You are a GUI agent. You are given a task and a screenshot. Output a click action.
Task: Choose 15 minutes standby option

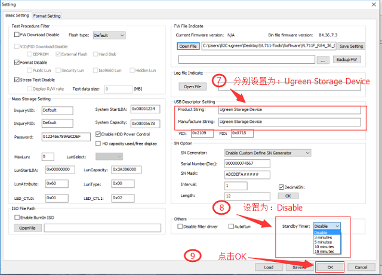326,251
